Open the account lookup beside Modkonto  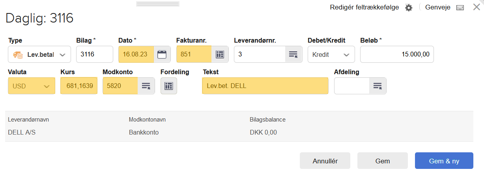pyautogui.click(x=146, y=86)
